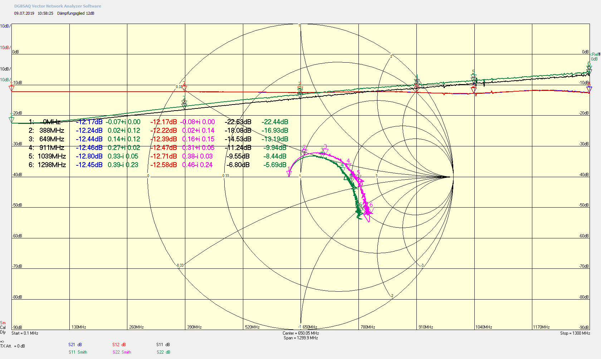Select the magenta S22 Smith trace label
This screenshot has height=359, width=601.
coord(122,352)
